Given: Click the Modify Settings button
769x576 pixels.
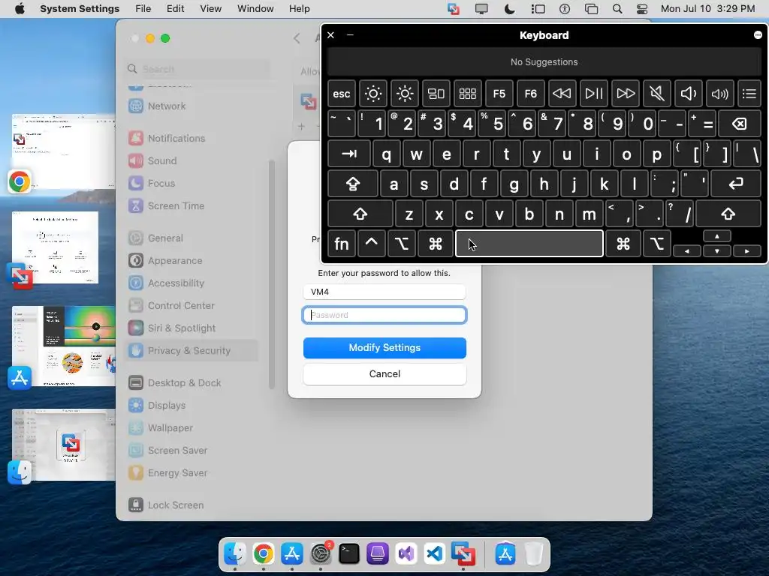Looking at the screenshot, I should [384, 348].
